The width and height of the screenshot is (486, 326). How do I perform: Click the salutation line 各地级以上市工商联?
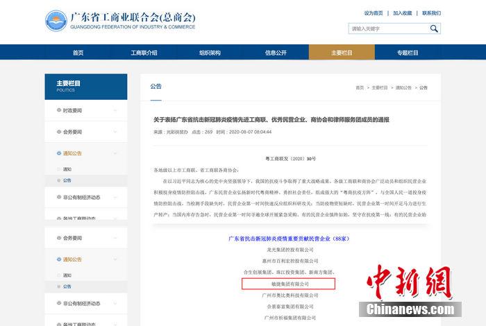pyautogui.click(x=196, y=170)
